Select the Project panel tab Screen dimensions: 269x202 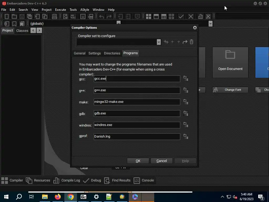point(8,31)
